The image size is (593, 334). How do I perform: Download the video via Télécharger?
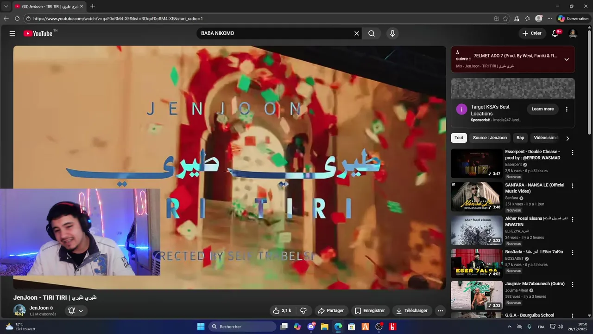pos(412,311)
